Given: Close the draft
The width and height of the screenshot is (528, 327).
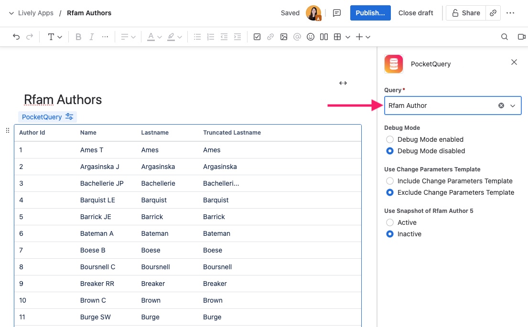Looking at the screenshot, I should click(x=416, y=13).
